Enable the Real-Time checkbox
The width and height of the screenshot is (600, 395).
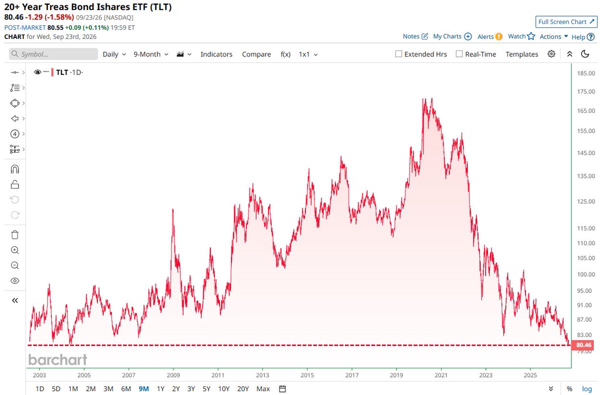pos(459,54)
